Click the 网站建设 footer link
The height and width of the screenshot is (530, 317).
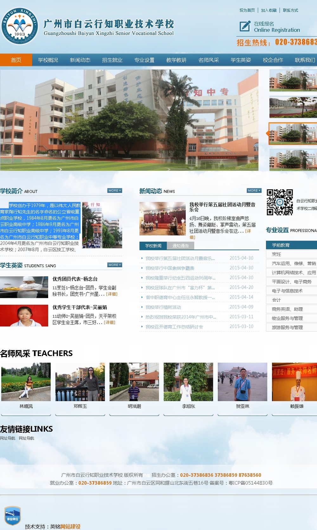coord(70,527)
